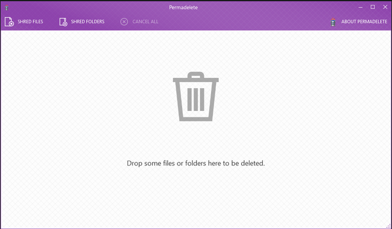This screenshot has height=229, width=392.
Task: Click the resize grip in window corner
Action: tap(388, 226)
